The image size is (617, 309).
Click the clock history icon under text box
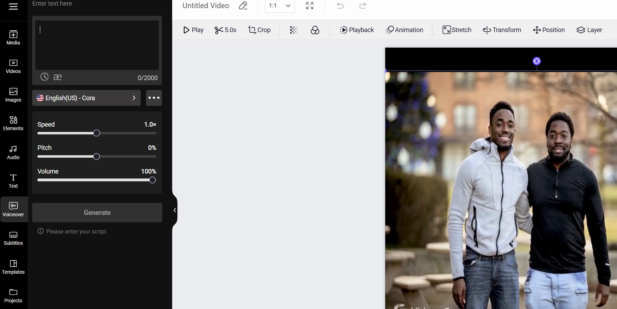tap(44, 77)
